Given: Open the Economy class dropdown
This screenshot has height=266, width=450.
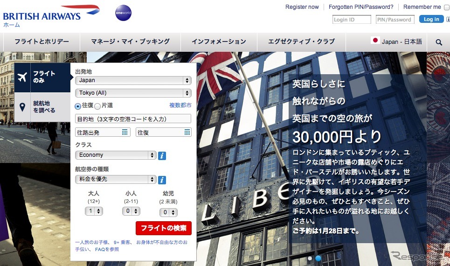Looking at the screenshot, I should [x=116, y=155].
